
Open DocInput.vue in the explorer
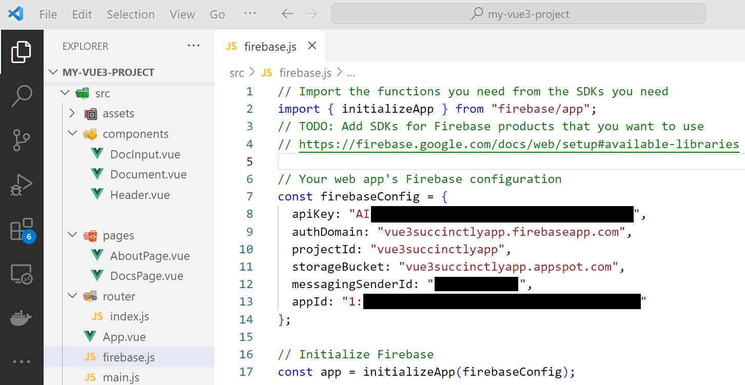tap(145, 154)
